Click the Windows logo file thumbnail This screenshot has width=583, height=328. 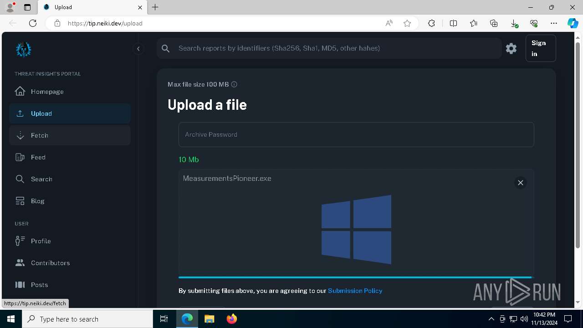click(356, 230)
